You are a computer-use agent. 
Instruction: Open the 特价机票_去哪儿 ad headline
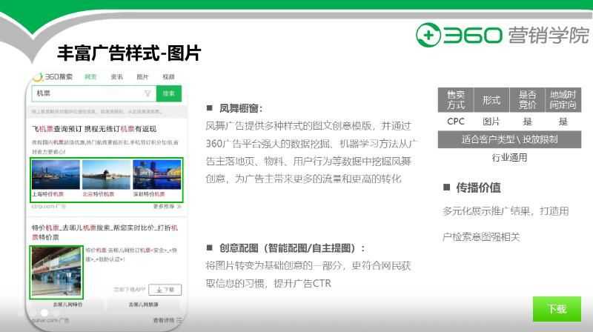click(x=105, y=232)
